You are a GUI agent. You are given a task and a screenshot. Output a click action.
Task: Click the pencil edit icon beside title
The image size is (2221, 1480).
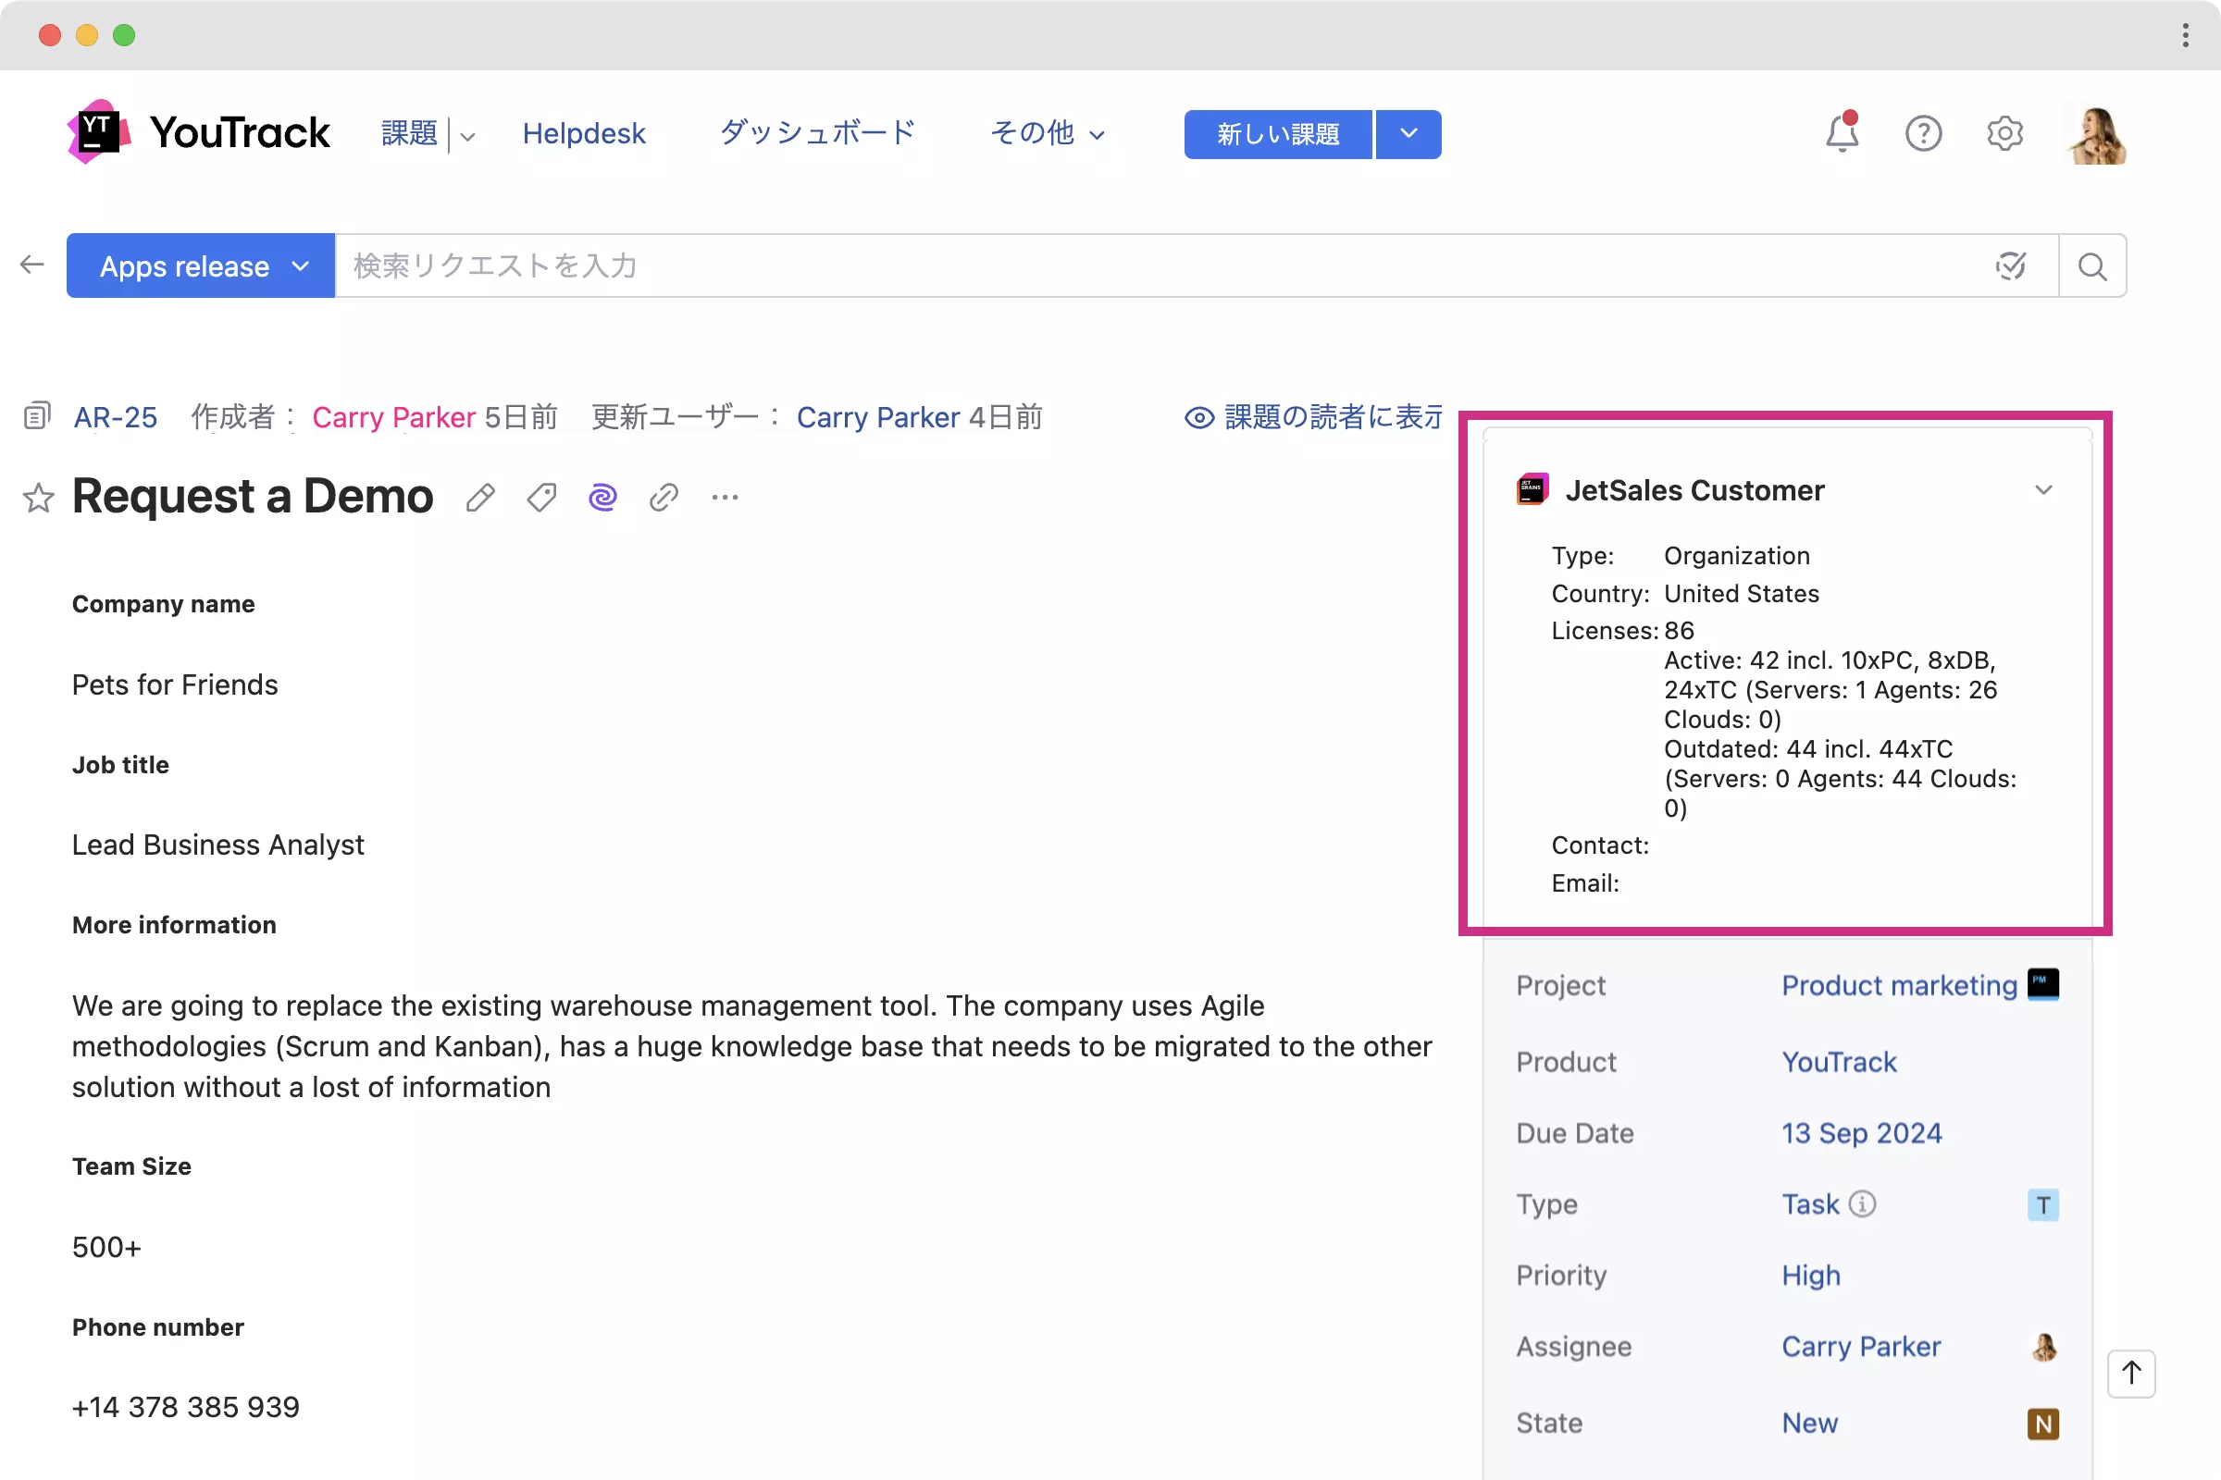479,498
